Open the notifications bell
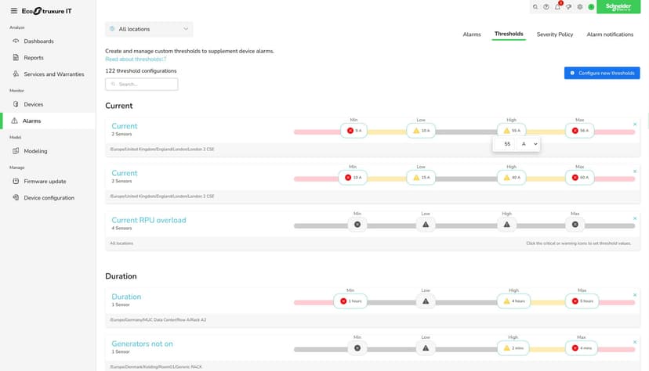 point(557,7)
